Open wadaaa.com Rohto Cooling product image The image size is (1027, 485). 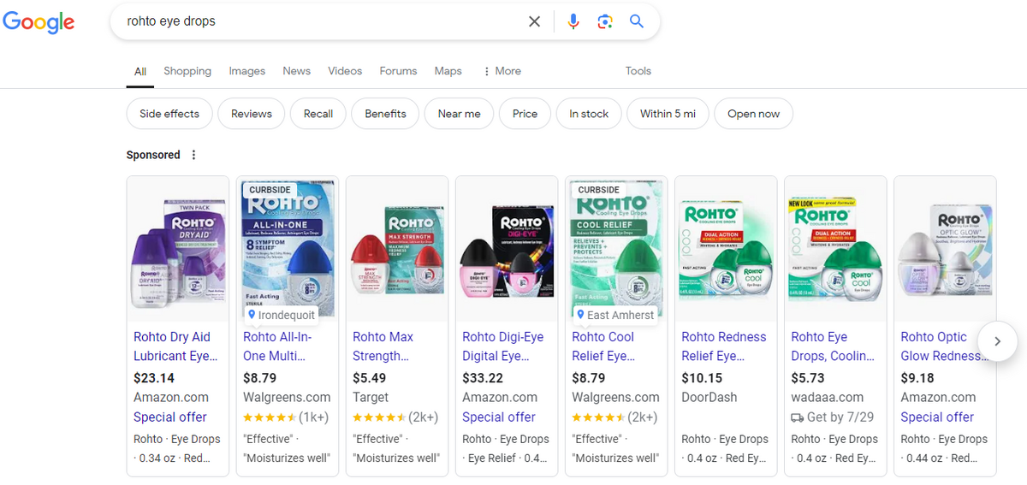(835, 249)
